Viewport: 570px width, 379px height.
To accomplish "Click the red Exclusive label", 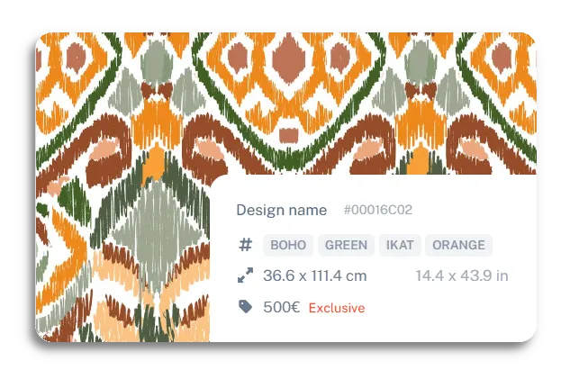I will [337, 308].
